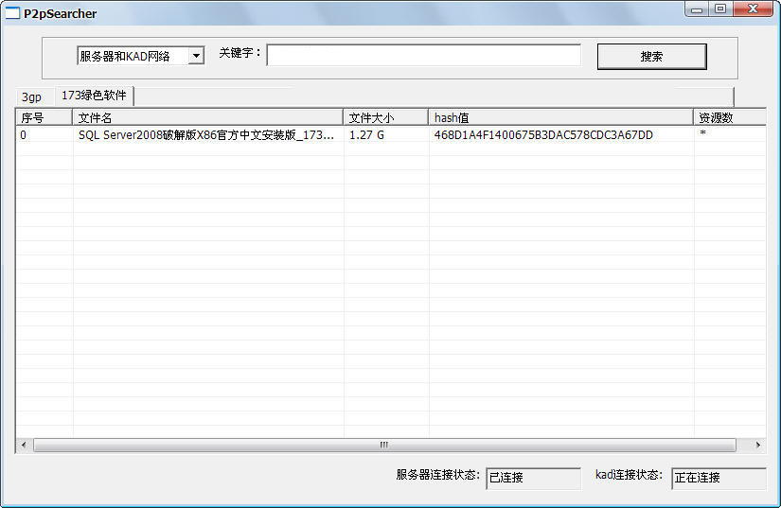
Task: Click the keyword search input field
Action: coord(423,56)
